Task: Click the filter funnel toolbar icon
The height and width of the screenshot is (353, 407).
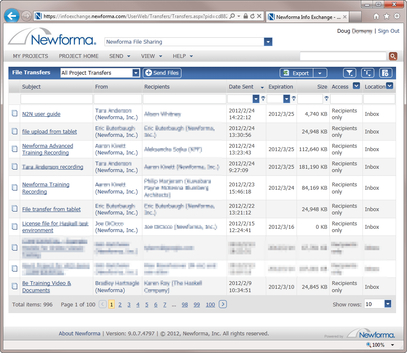Action: point(349,73)
